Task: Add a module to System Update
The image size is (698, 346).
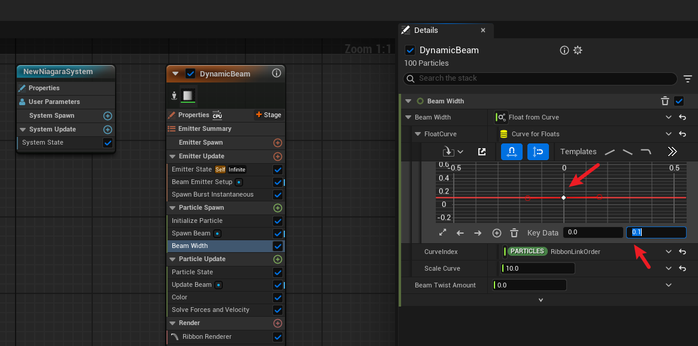Action: pyautogui.click(x=108, y=130)
